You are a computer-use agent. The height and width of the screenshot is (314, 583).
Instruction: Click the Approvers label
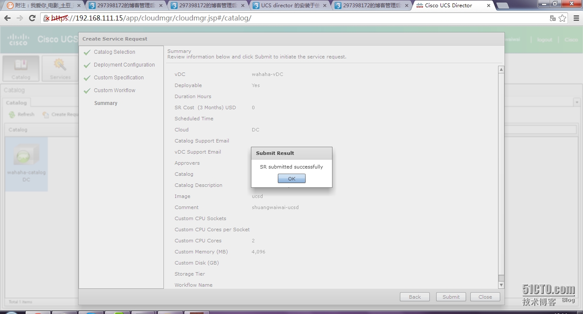tap(187, 163)
